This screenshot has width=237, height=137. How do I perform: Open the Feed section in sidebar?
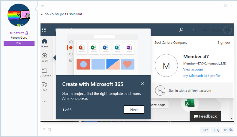(x=44, y=87)
